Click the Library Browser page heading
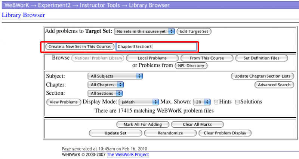The width and height of the screenshot is (299, 159). [23, 15]
